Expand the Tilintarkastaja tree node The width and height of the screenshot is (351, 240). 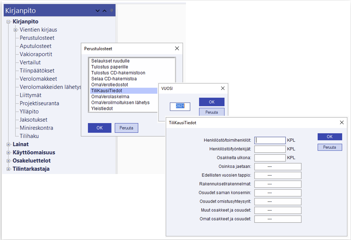click(x=8, y=169)
